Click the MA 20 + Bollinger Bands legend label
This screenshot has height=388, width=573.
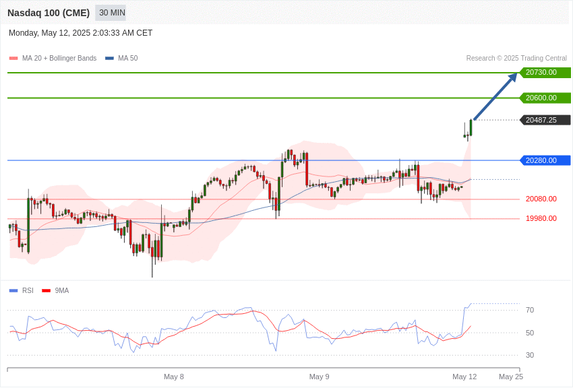pyautogui.click(x=59, y=59)
